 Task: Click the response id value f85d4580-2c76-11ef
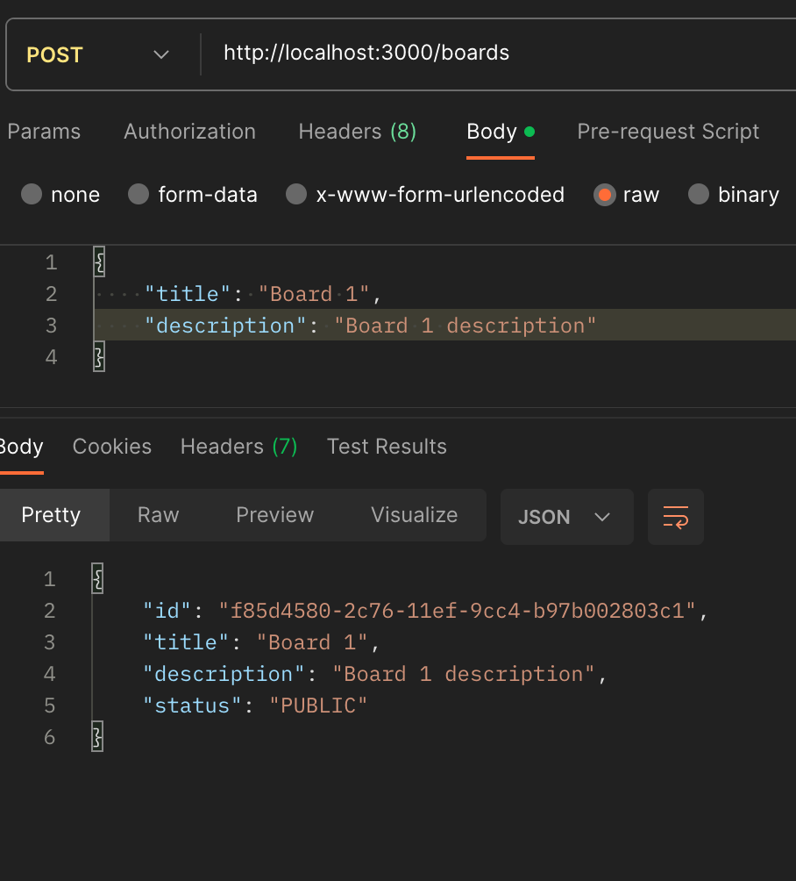click(x=457, y=611)
